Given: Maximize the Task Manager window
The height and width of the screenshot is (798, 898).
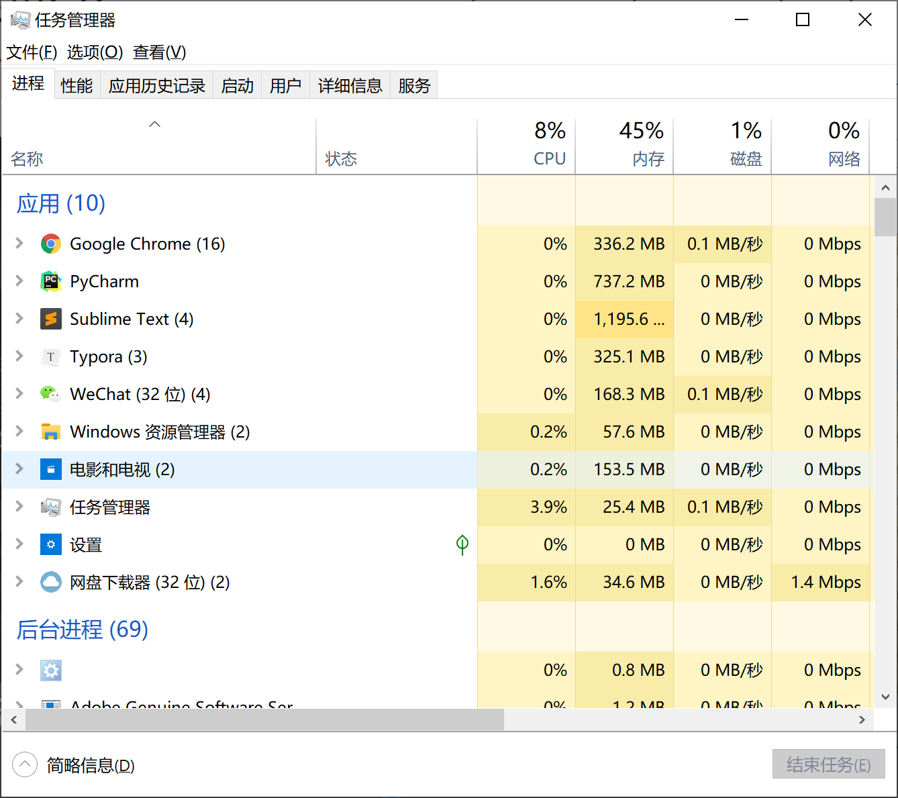Looking at the screenshot, I should (x=803, y=20).
